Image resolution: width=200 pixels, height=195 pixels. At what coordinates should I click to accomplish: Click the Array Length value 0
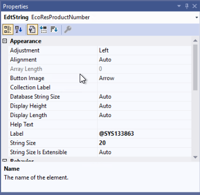click(x=144, y=69)
